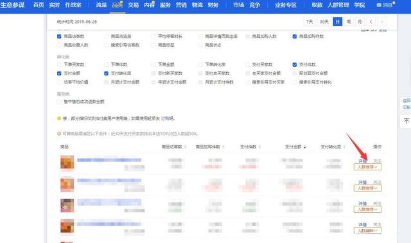Toggle 支付金额 descending sort arrow
Viewport: 411px width, 243px height.
[304, 147]
